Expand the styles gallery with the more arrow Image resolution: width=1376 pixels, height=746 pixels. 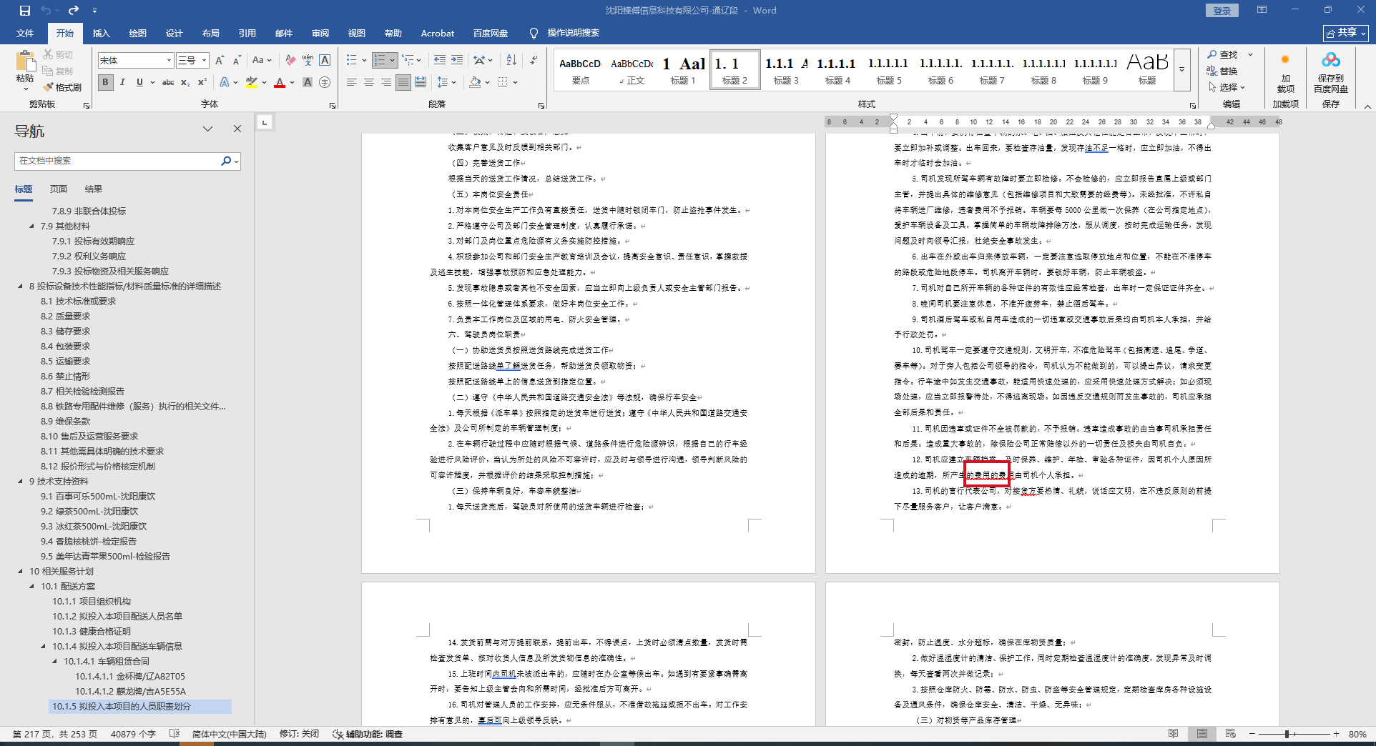click(x=1182, y=69)
